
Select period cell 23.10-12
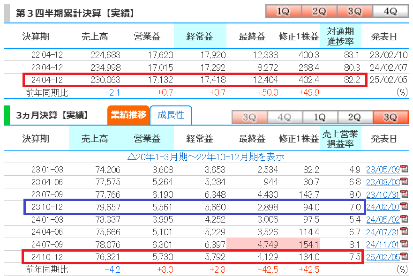(x=47, y=207)
